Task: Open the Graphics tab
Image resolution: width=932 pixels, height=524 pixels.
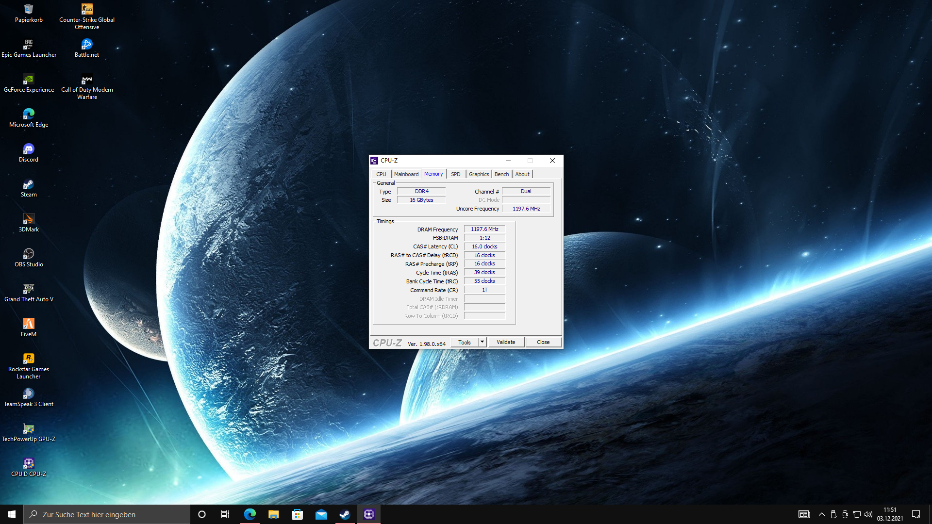Action: 479,174
